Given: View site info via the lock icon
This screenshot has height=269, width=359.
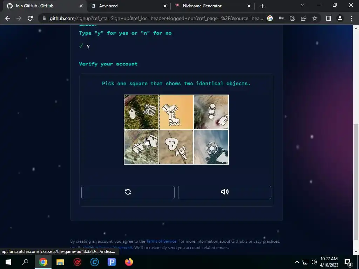Looking at the screenshot, I should (44, 18).
